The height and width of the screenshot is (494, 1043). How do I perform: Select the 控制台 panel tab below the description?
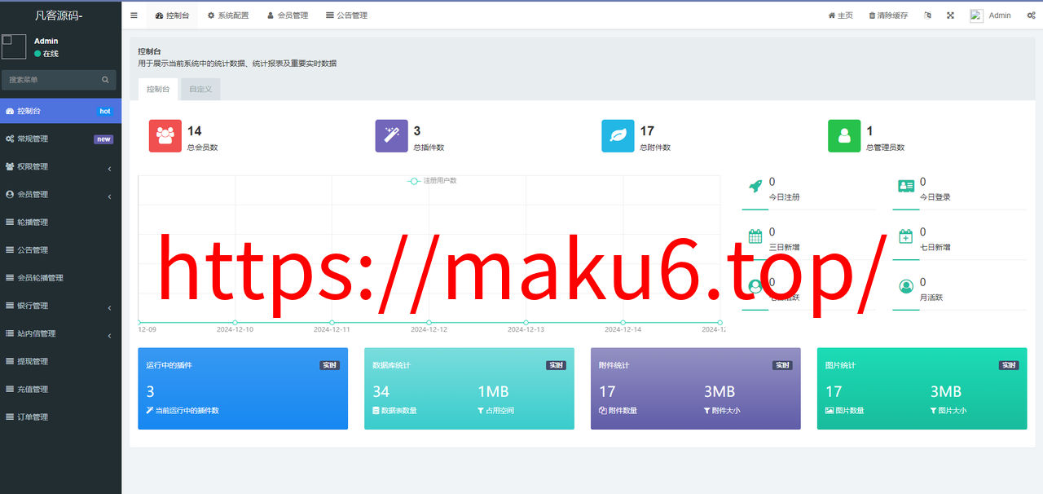(158, 90)
